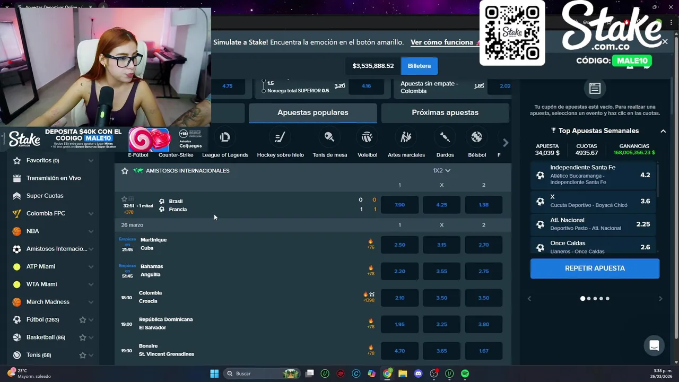Open Colombia FPC in the sidebar
Screen dimensions: 679x382
(x=46, y=214)
